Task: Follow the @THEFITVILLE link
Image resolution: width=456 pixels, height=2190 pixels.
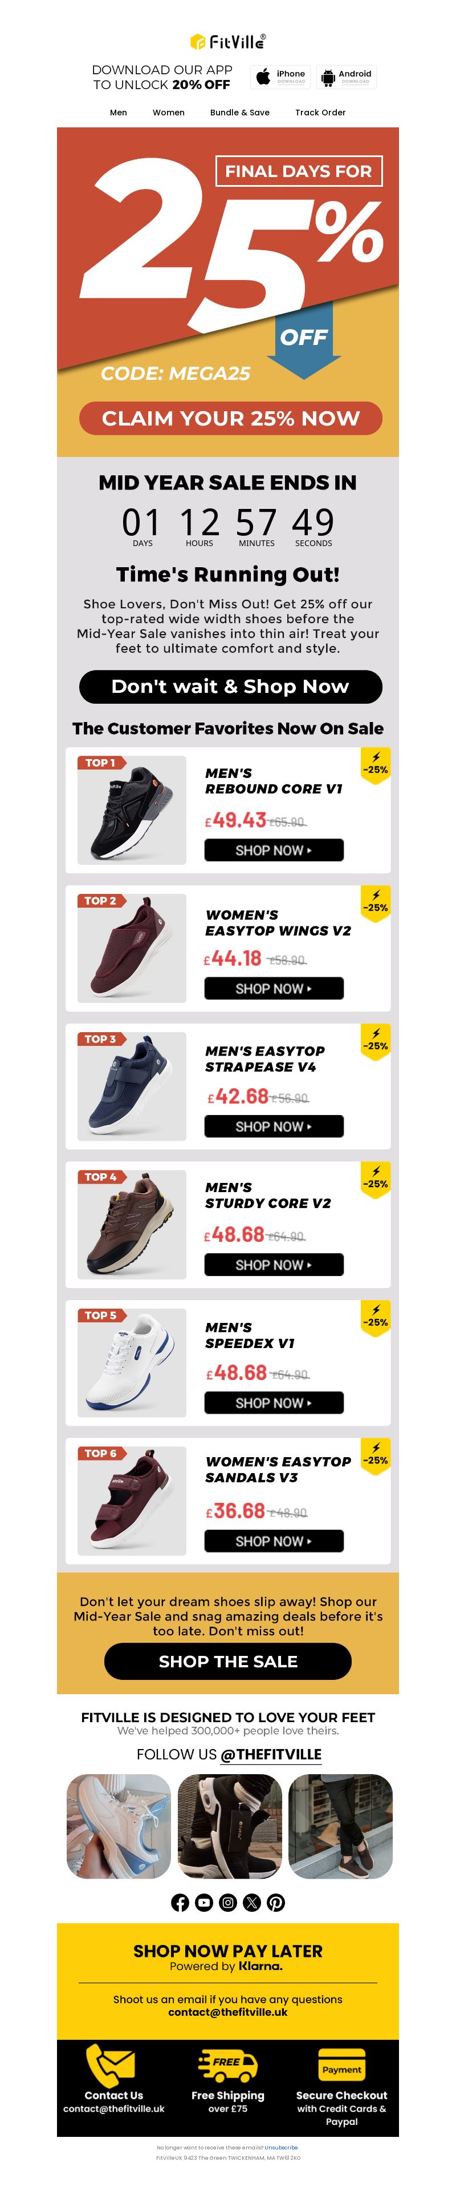Action: point(271,1754)
